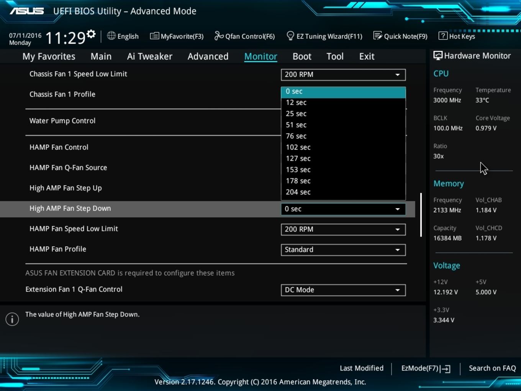Click the Qfan Control fan icon
This screenshot has height=391, width=521.
(219, 36)
